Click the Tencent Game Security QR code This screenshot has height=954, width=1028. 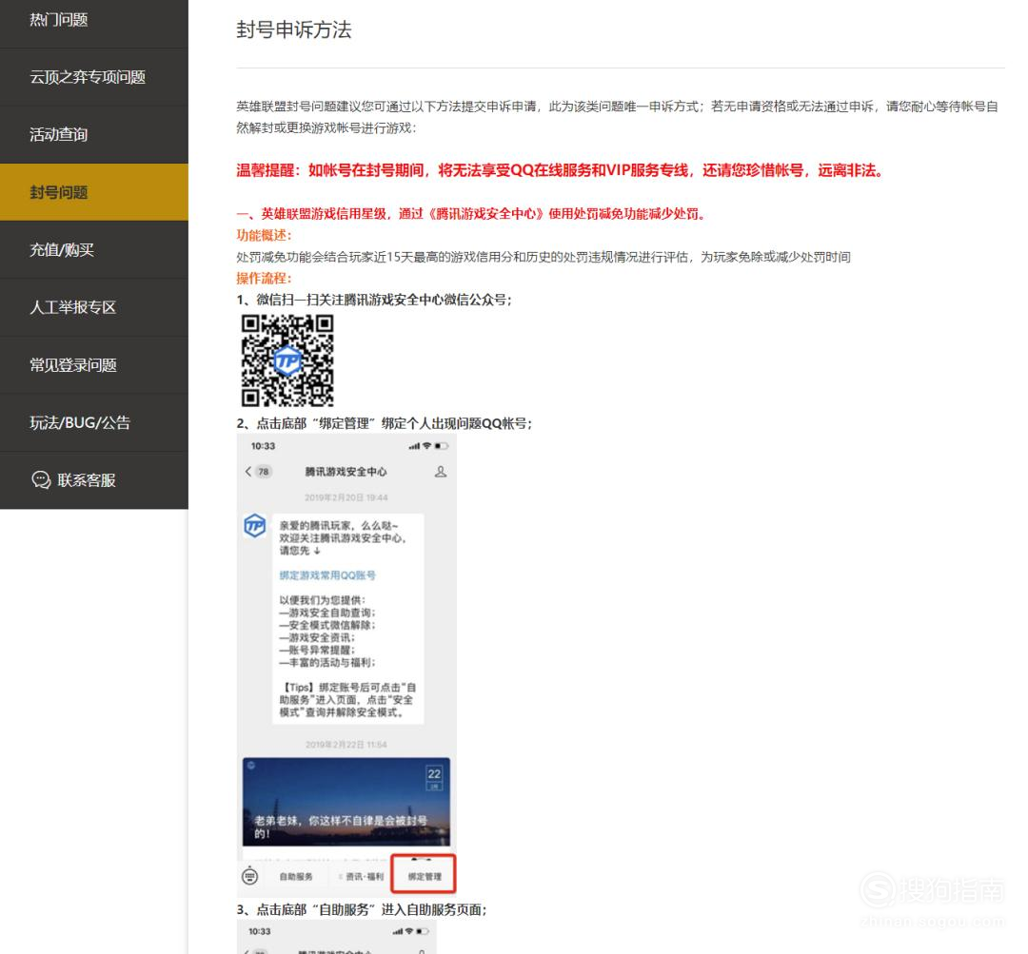tap(287, 360)
